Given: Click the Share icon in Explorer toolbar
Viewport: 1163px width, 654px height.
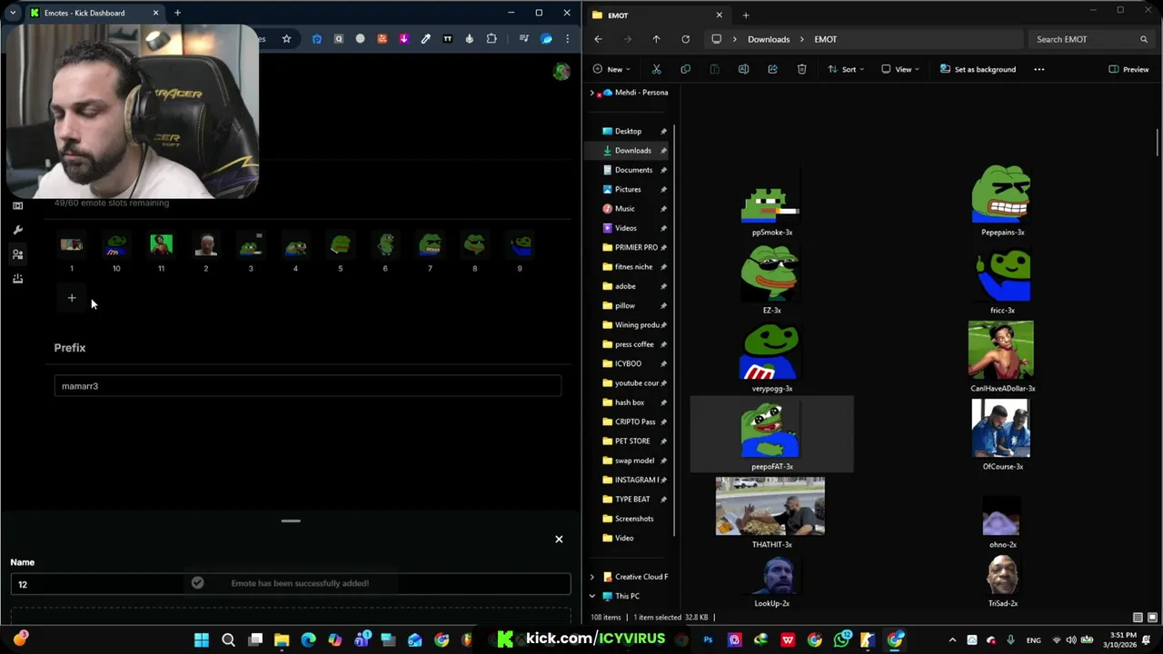Looking at the screenshot, I should [x=772, y=69].
